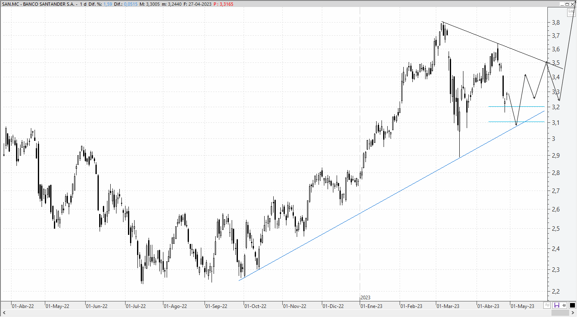Click the 01-Mar-23 date label
This screenshot has height=317, width=577.
(x=448, y=306)
